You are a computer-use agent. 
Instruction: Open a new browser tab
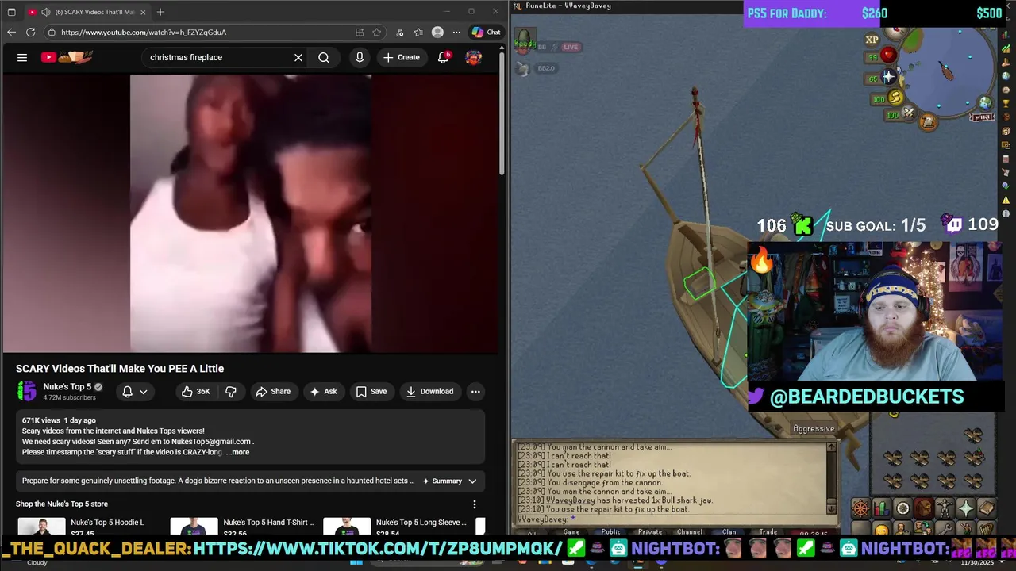click(x=160, y=12)
